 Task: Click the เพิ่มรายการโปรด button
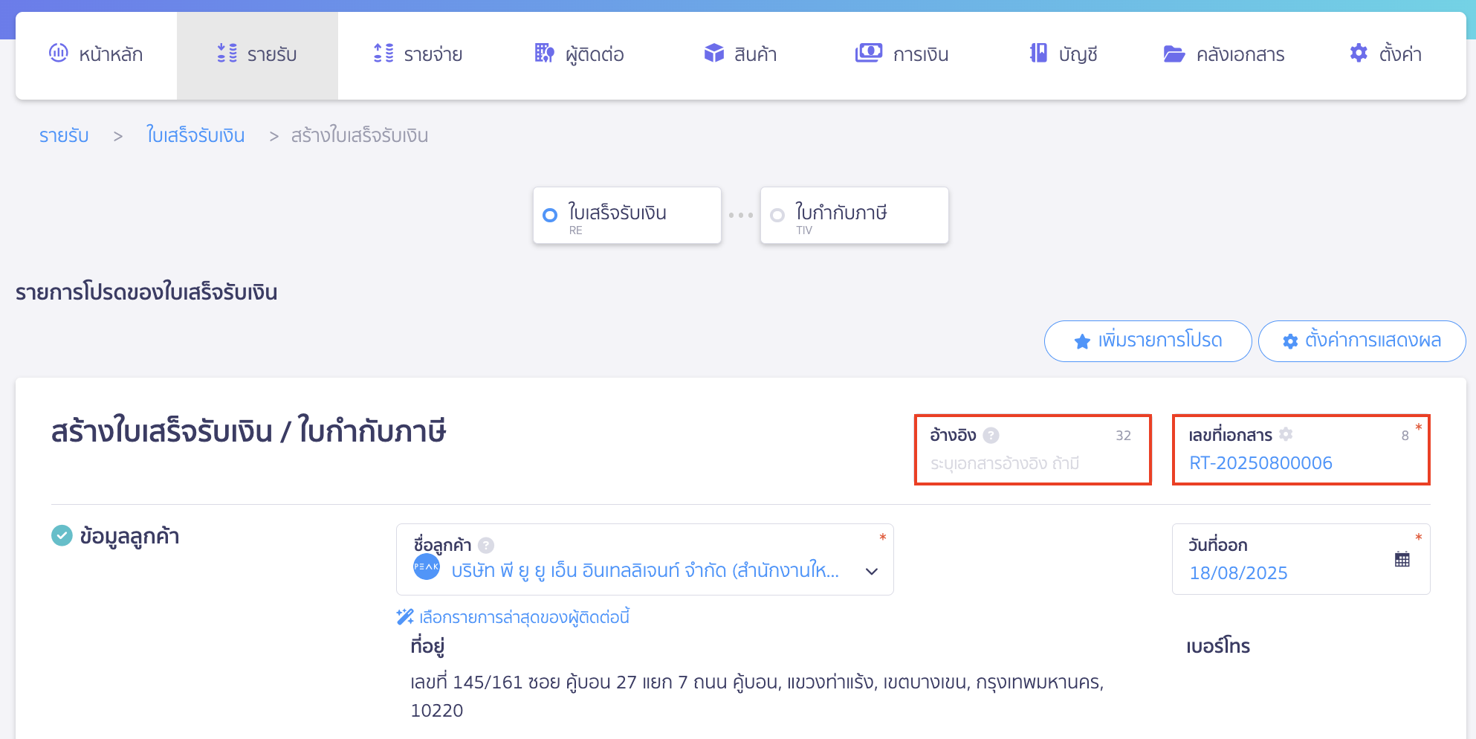point(1148,341)
